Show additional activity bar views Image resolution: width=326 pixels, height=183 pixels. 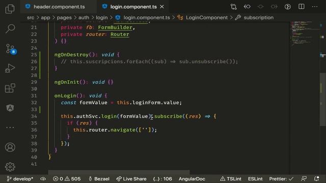coord(10,128)
